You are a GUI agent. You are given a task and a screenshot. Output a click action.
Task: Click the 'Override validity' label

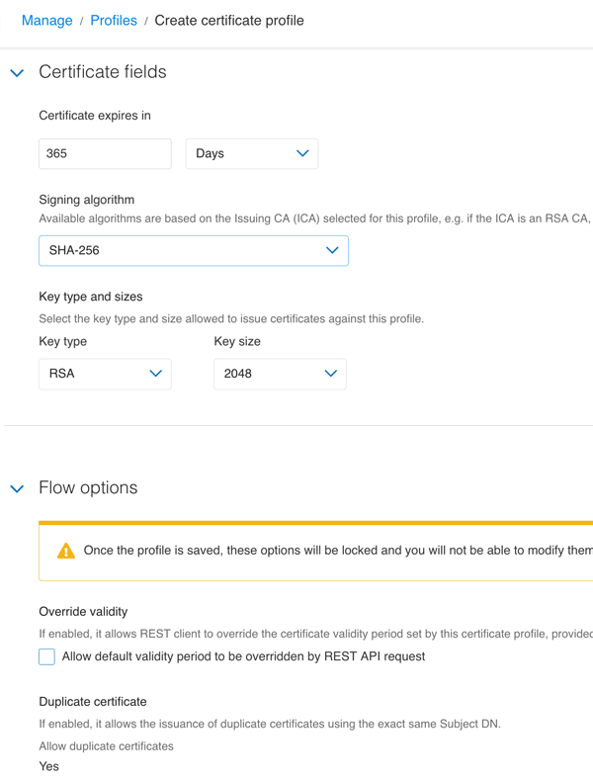pyautogui.click(x=83, y=612)
